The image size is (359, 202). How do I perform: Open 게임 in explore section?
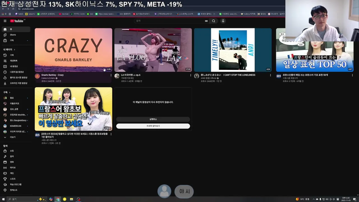pos(16,173)
